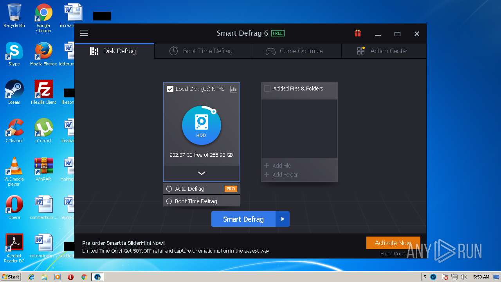
Task: Launch Mozilla Firefox from desktop
Action: point(43,54)
